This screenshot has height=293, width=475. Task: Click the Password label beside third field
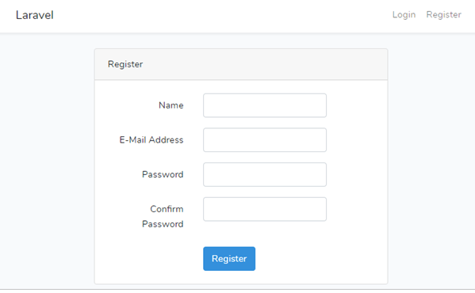click(163, 174)
